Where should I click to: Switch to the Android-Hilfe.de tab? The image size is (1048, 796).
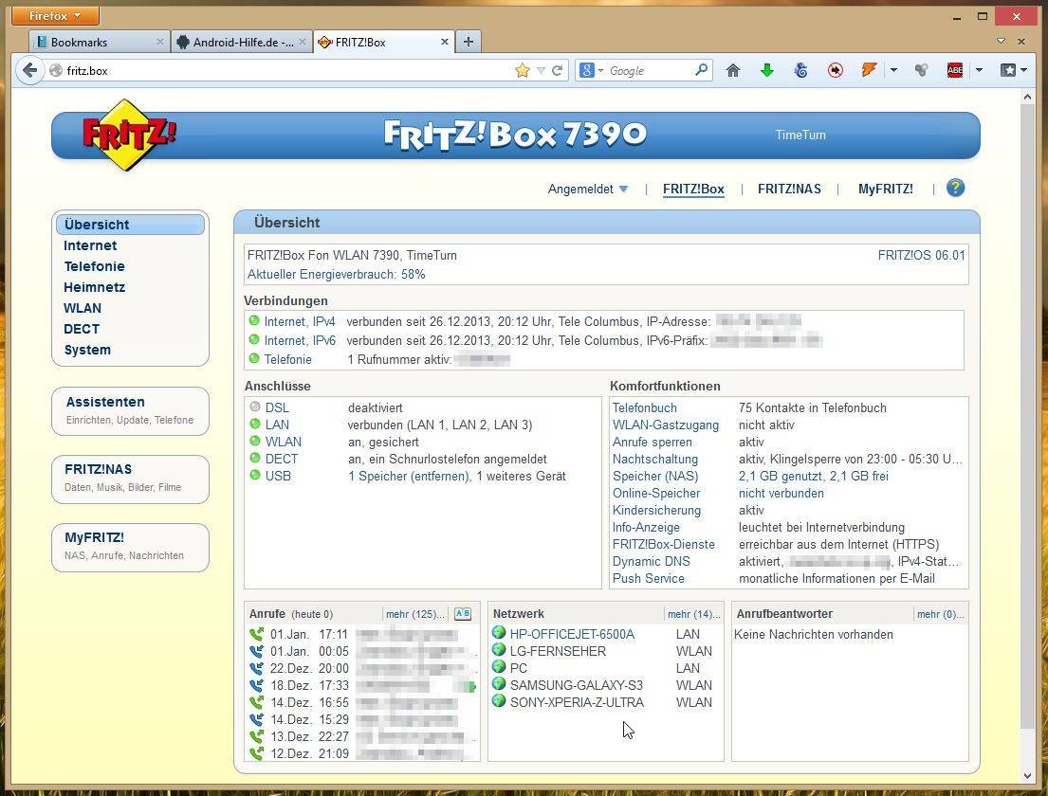(x=241, y=42)
